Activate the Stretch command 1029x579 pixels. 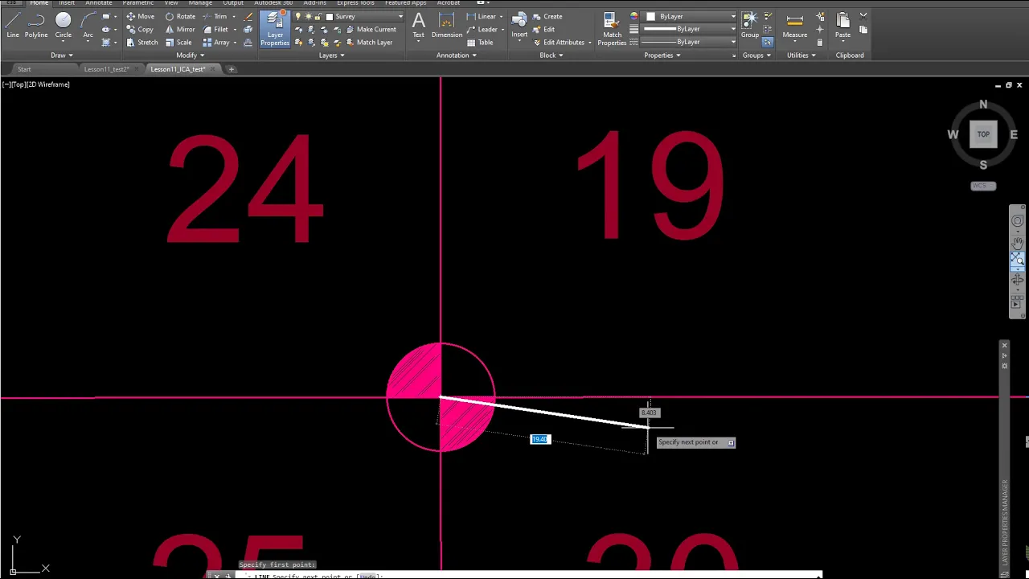[142, 42]
